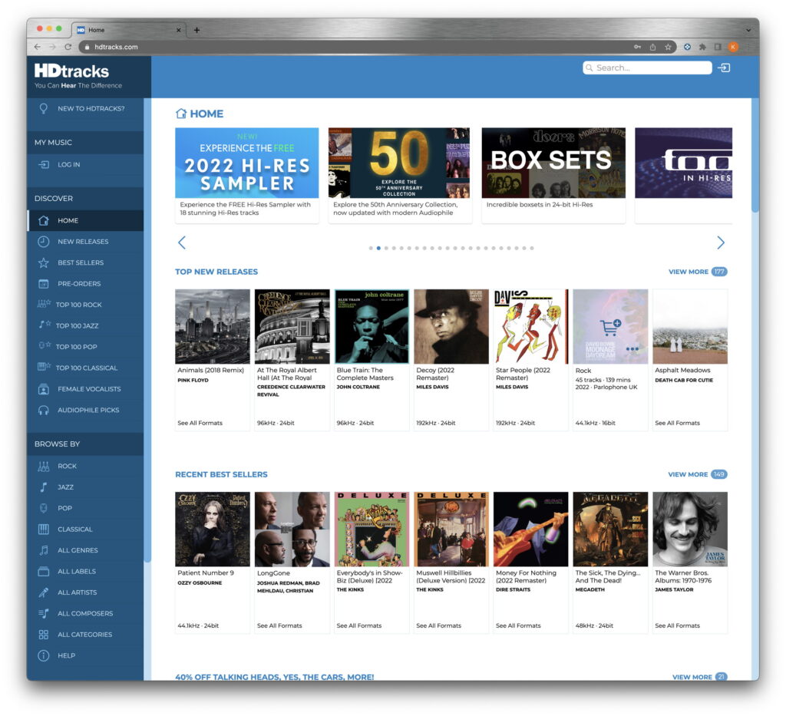This screenshot has width=786, height=716.
Task: Go back with browser back arrow
Action: pos(38,47)
